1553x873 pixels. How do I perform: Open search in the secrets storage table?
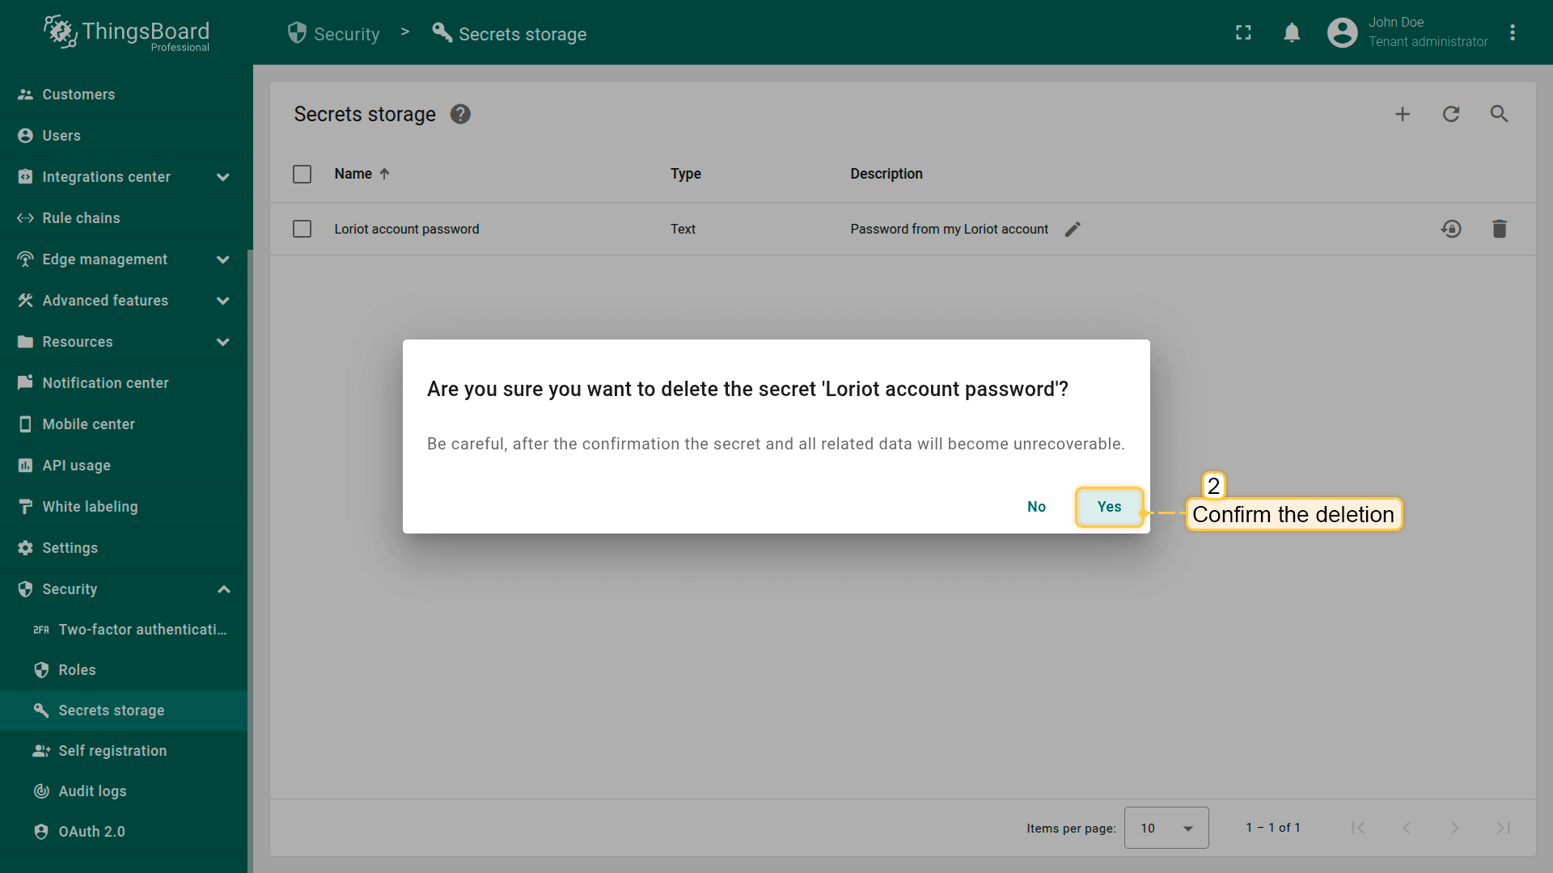1499,114
